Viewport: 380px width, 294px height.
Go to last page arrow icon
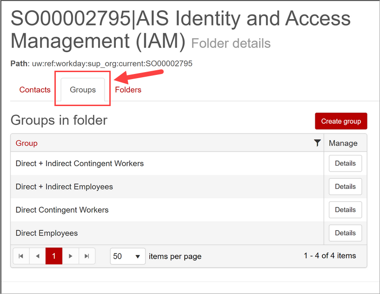tap(87, 256)
